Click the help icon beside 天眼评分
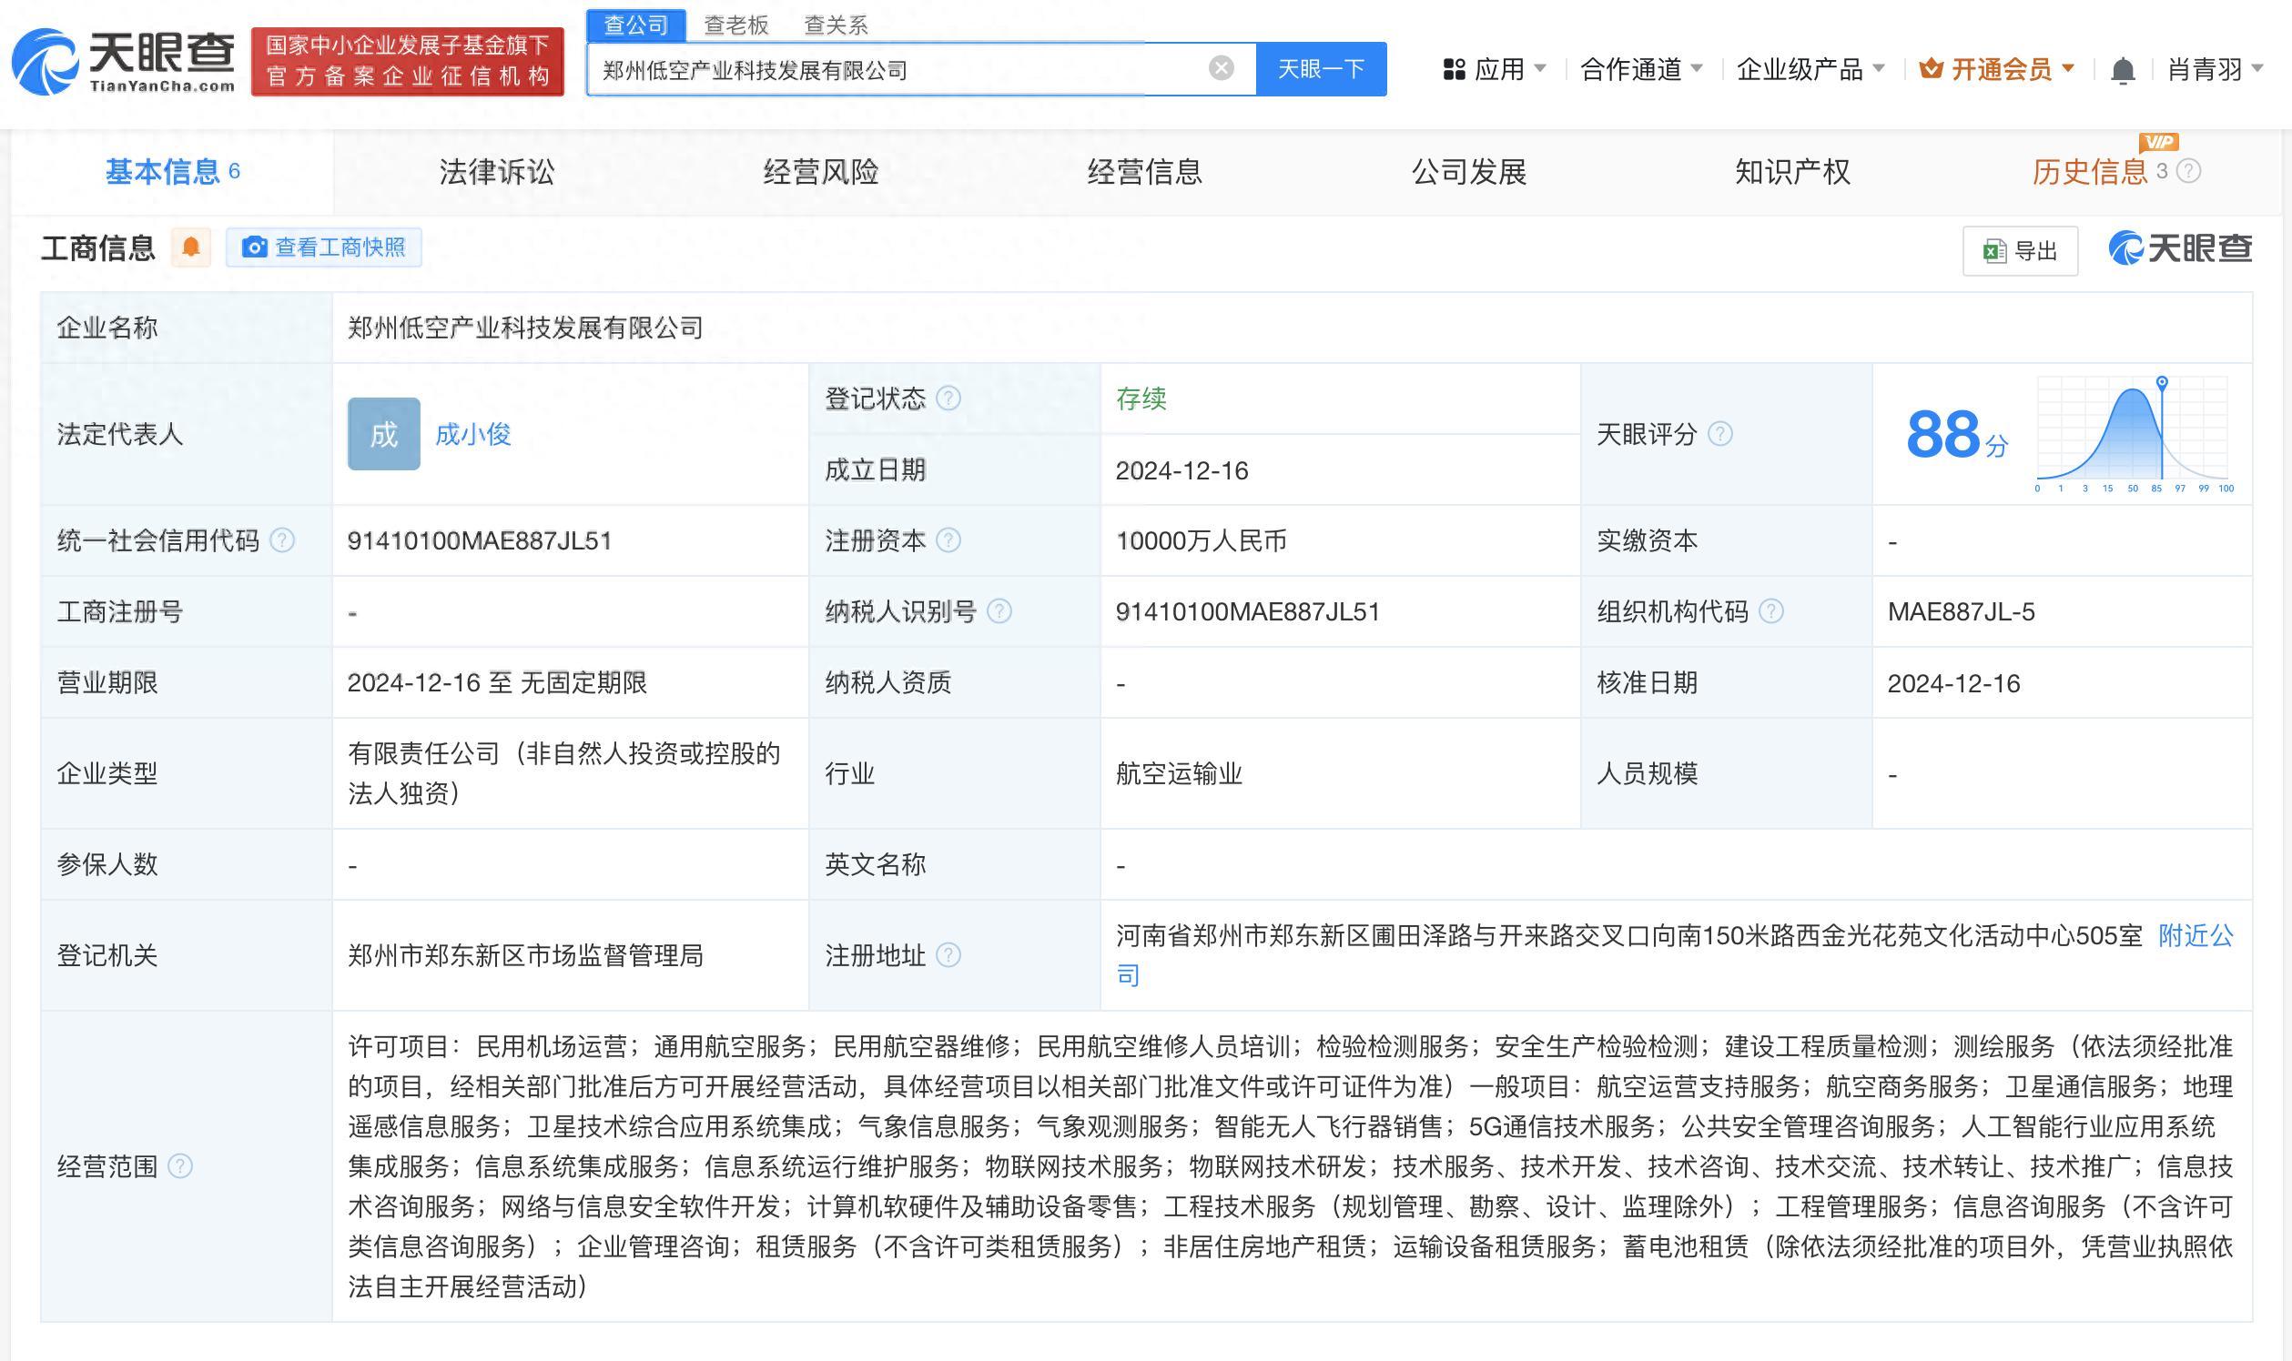This screenshot has width=2292, height=1361. [1721, 435]
